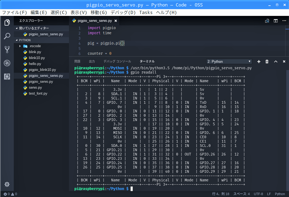Maximize the panel with the up chevron

point(276,61)
